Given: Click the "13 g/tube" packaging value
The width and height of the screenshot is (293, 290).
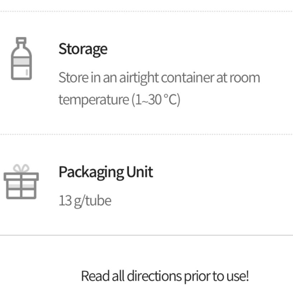Looking at the screenshot, I should [85, 201].
